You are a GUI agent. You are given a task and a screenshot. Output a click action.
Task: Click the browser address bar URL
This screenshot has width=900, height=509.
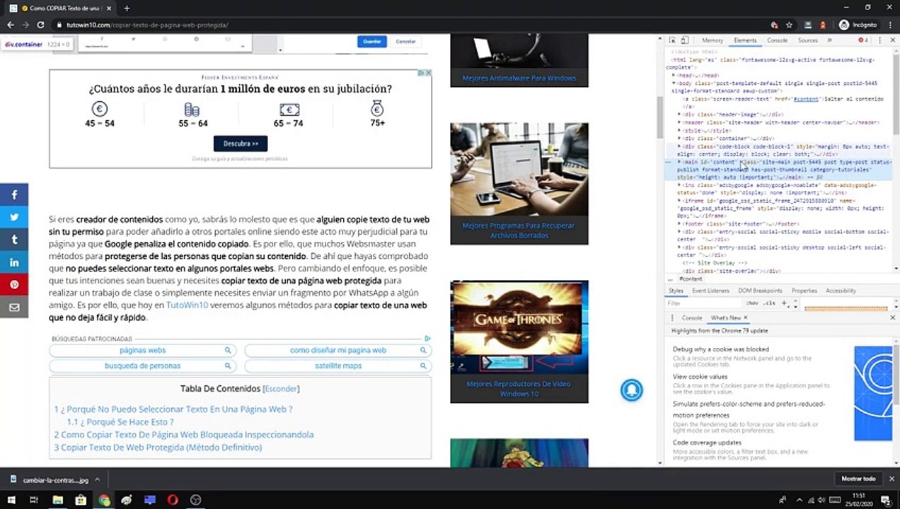point(147,25)
